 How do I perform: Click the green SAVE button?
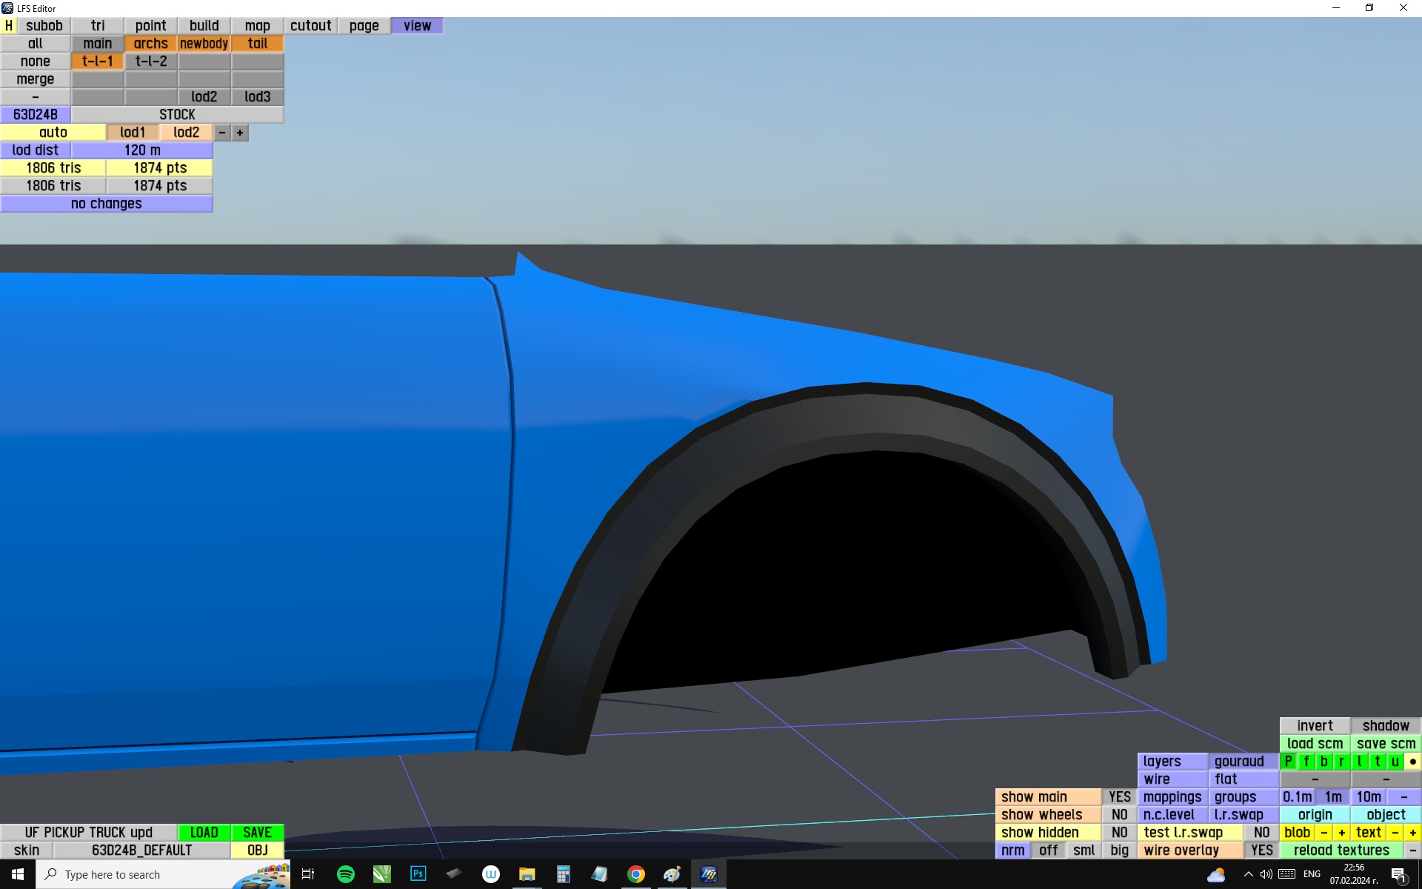click(257, 833)
